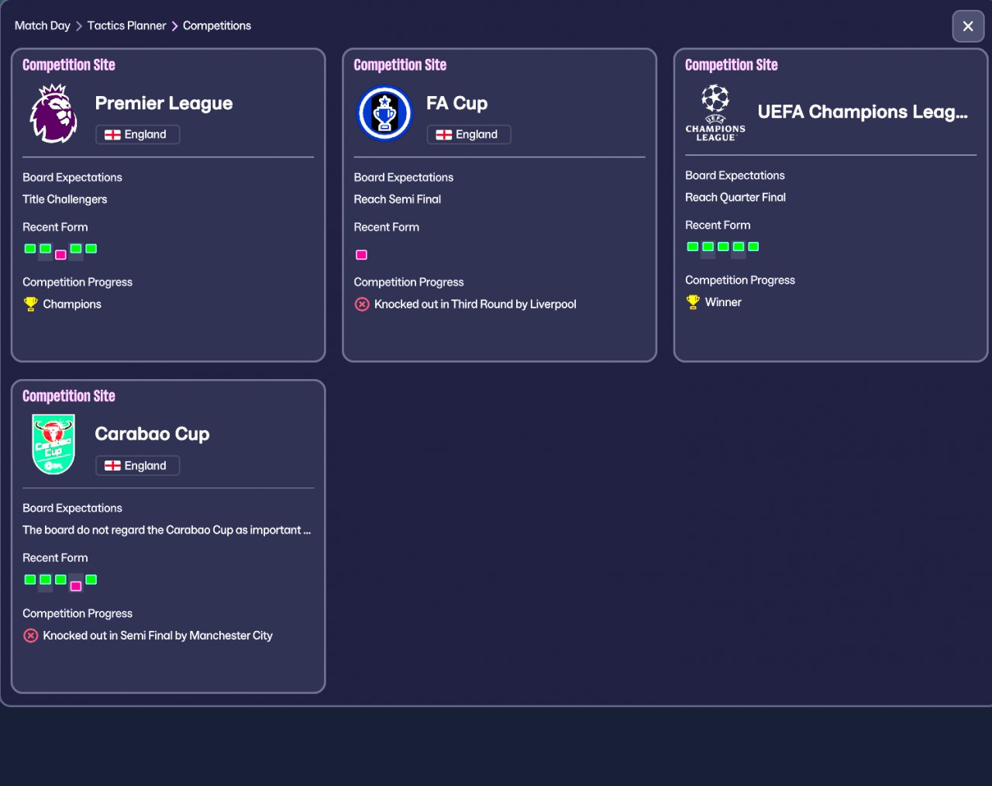This screenshot has height=786, width=992.
Task: Click the Carabao Cup 'not regard as important' text
Action: point(167,530)
